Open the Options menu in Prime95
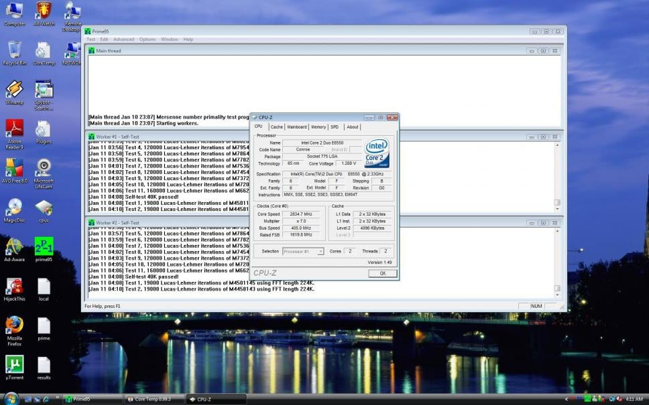This screenshot has width=649, height=405. coord(147,39)
